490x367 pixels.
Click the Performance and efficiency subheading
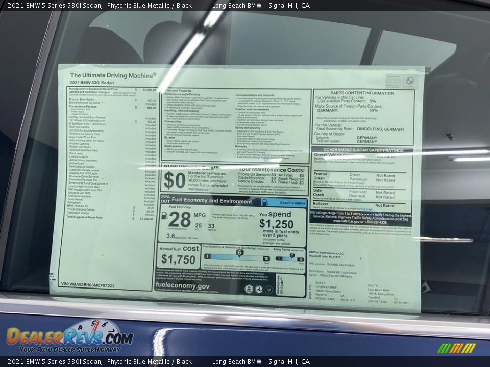pos(182,94)
